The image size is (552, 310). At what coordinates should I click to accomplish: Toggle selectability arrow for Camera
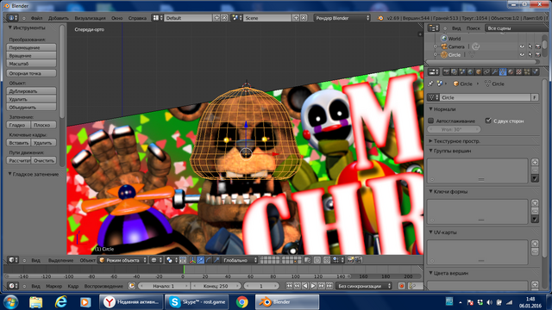(530, 46)
